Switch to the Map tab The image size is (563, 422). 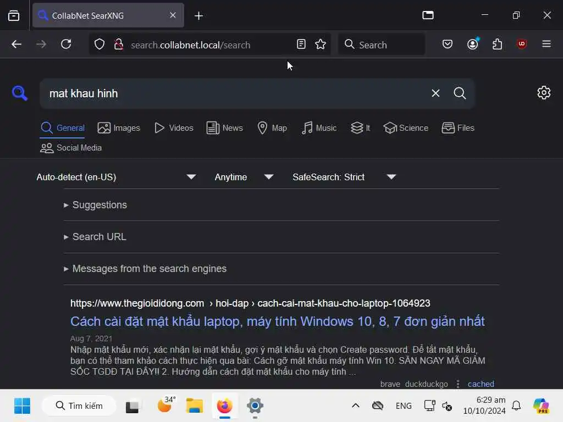tap(272, 127)
